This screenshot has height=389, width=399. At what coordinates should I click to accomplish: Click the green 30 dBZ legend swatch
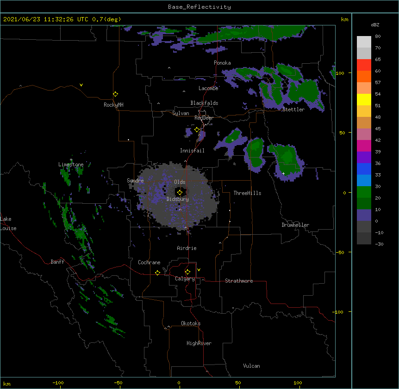364,192
